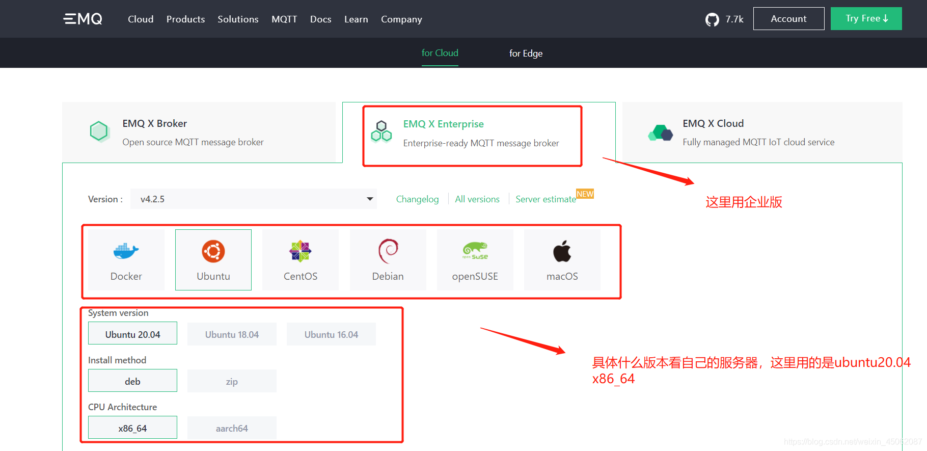Select the Ubuntu logo icon
This screenshot has height=451, width=927.
click(x=213, y=251)
